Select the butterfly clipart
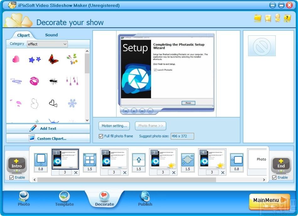Image resolution: width=298 pixels, height=216 pixels. pos(53,59)
